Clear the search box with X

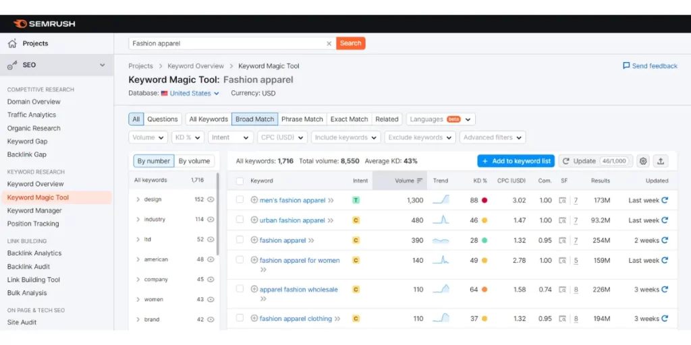329,44
